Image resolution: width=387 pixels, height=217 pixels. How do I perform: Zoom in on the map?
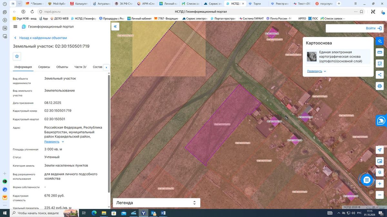[380, 184]
